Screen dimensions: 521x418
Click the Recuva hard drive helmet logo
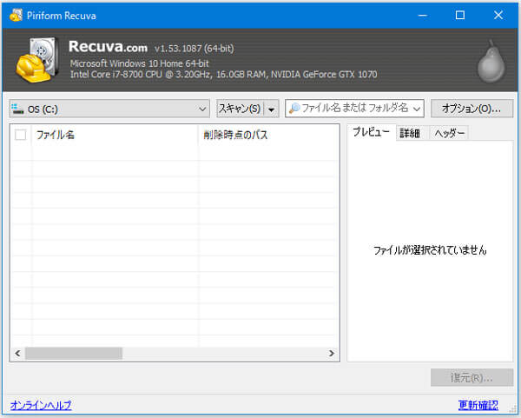38,59
